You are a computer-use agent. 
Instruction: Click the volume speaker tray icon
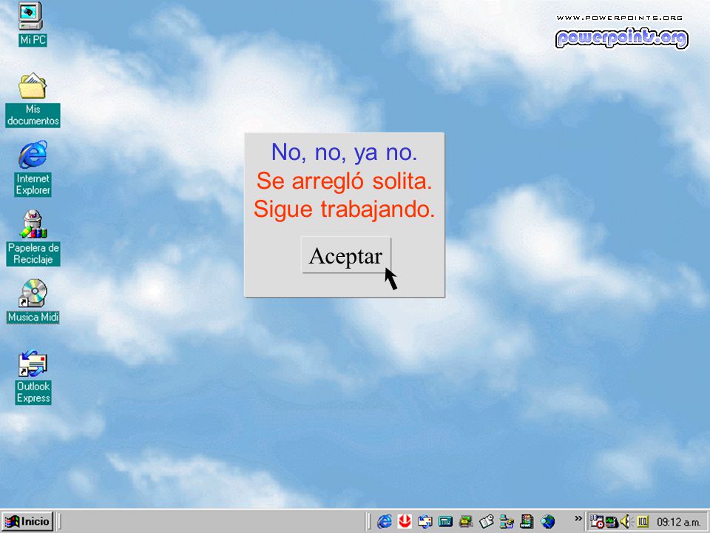[626, 522]
